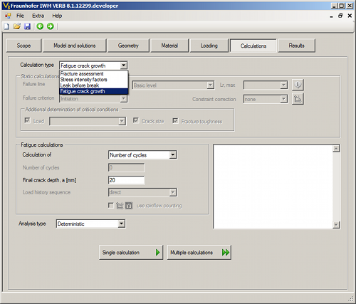Click the Final crack depth input field

point(126,180)
